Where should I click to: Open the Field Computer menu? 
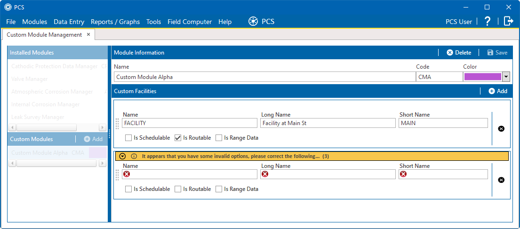tap(190, 22)
